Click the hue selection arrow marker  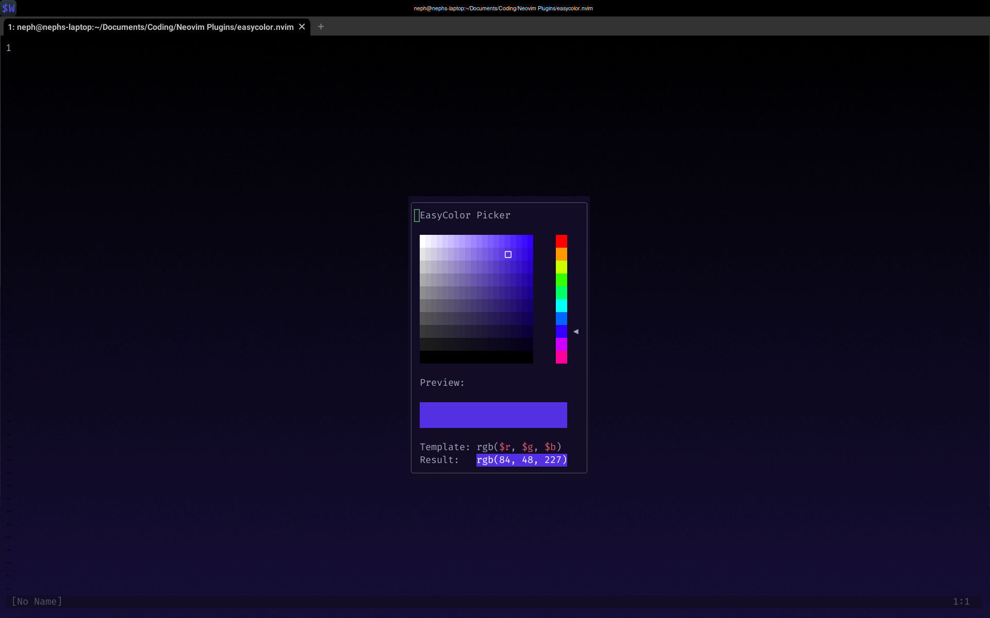(x=576, y=332)
